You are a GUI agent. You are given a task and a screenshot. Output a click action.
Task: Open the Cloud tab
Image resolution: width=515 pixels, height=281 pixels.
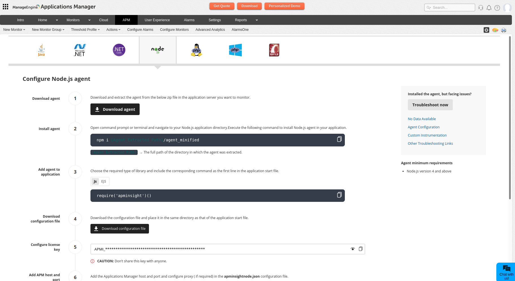click(x=103, y=20)
